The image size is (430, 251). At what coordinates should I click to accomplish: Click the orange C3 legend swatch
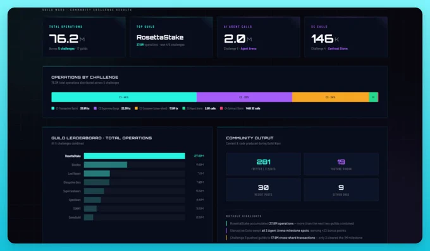pyautogui.click(x=137, y=108)
